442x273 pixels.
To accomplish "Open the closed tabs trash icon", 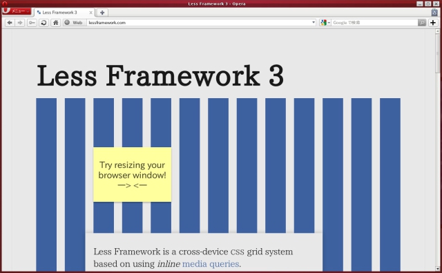I will 434,12.
